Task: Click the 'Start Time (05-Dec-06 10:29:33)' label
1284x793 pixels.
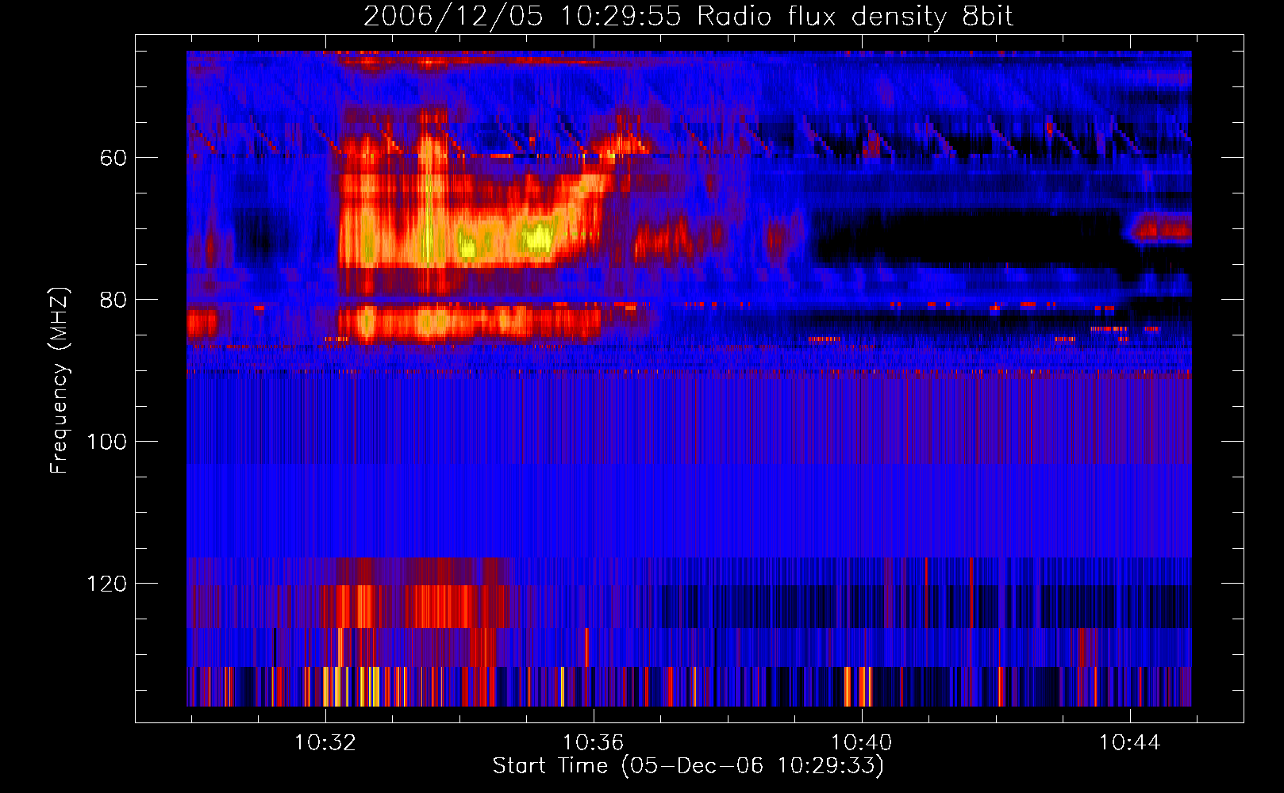Action: pyautogui.click(x=688, y=766)
